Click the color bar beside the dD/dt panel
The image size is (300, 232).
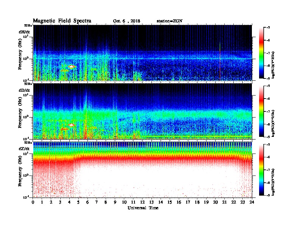point(261,111)
